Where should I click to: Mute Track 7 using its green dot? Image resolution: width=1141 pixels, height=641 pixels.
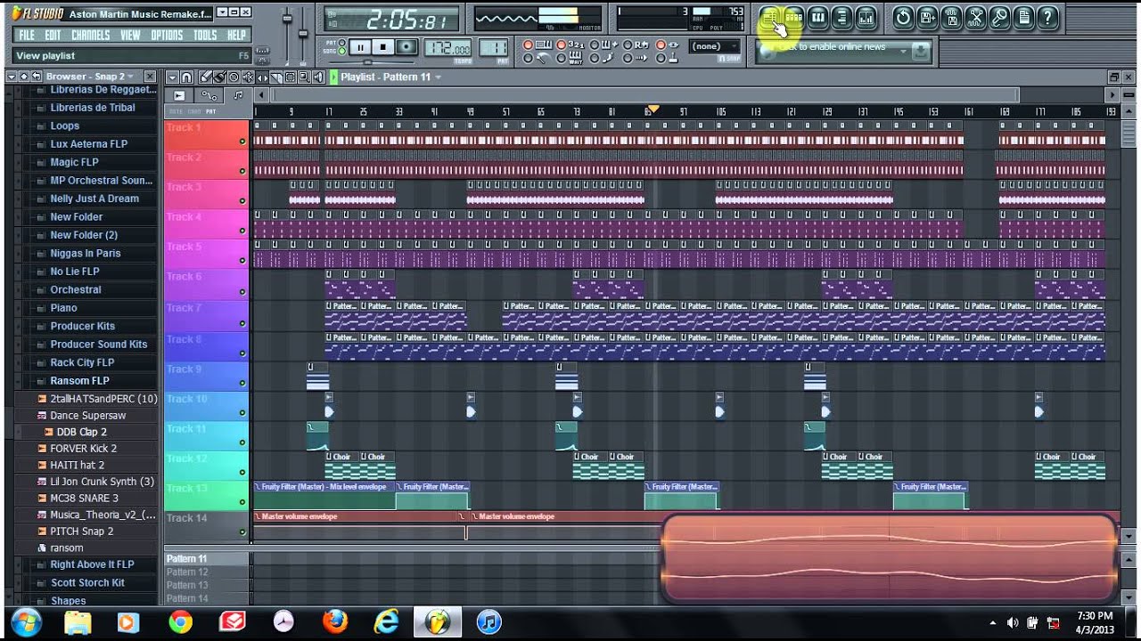(x=242, y=321)
